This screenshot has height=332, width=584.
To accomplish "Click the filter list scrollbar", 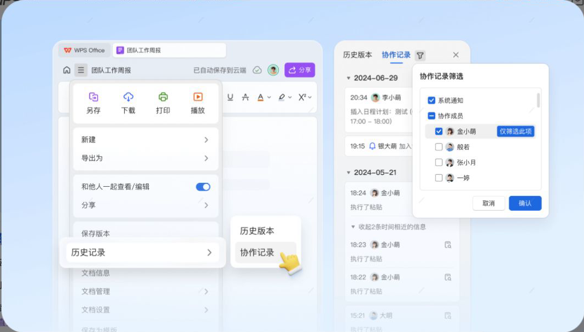I will coord(538,100).
